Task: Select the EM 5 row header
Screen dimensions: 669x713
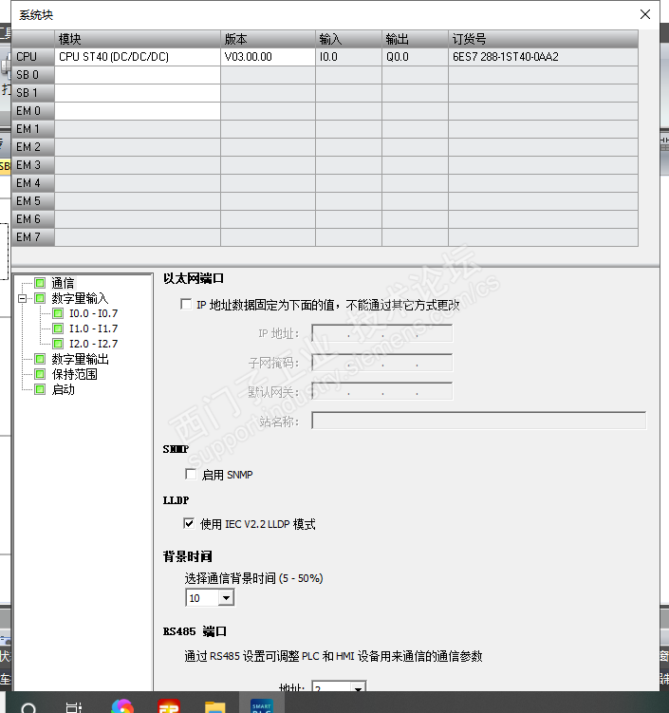Action: [x=33, y=201]
